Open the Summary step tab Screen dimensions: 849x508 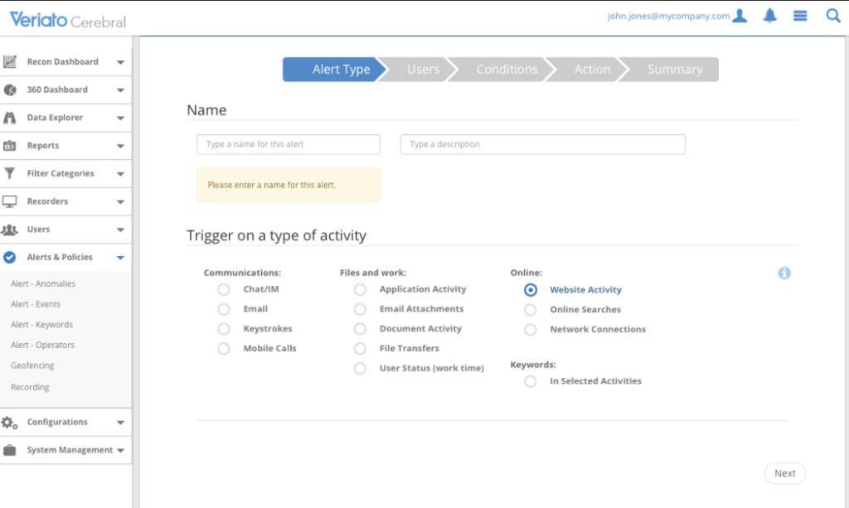[x=674, y=69]
